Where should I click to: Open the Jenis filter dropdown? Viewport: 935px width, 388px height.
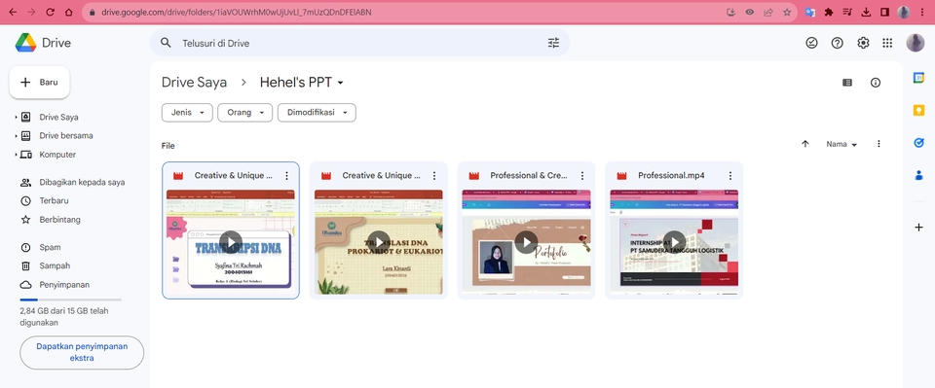pyautogui.click(x=187, y=113)
